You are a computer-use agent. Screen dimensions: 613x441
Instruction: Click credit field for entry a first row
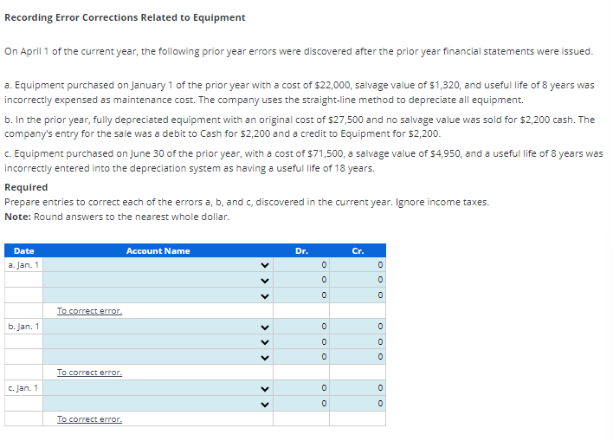coord(358,265)
